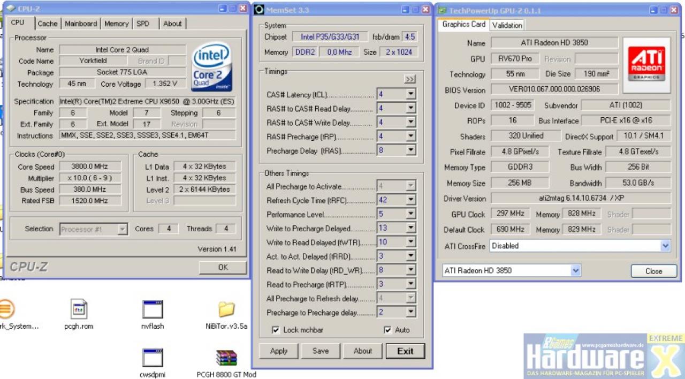Click the Close button in GPU-Z
Image resolution: width=685 pixels, height=379 pixels.
coord(653,271)
